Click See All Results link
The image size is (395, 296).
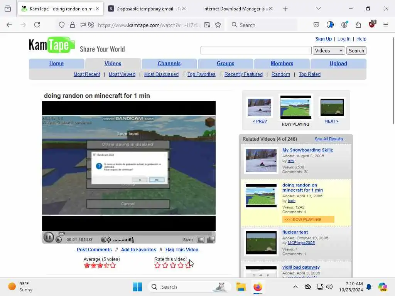tap(329, 139)
